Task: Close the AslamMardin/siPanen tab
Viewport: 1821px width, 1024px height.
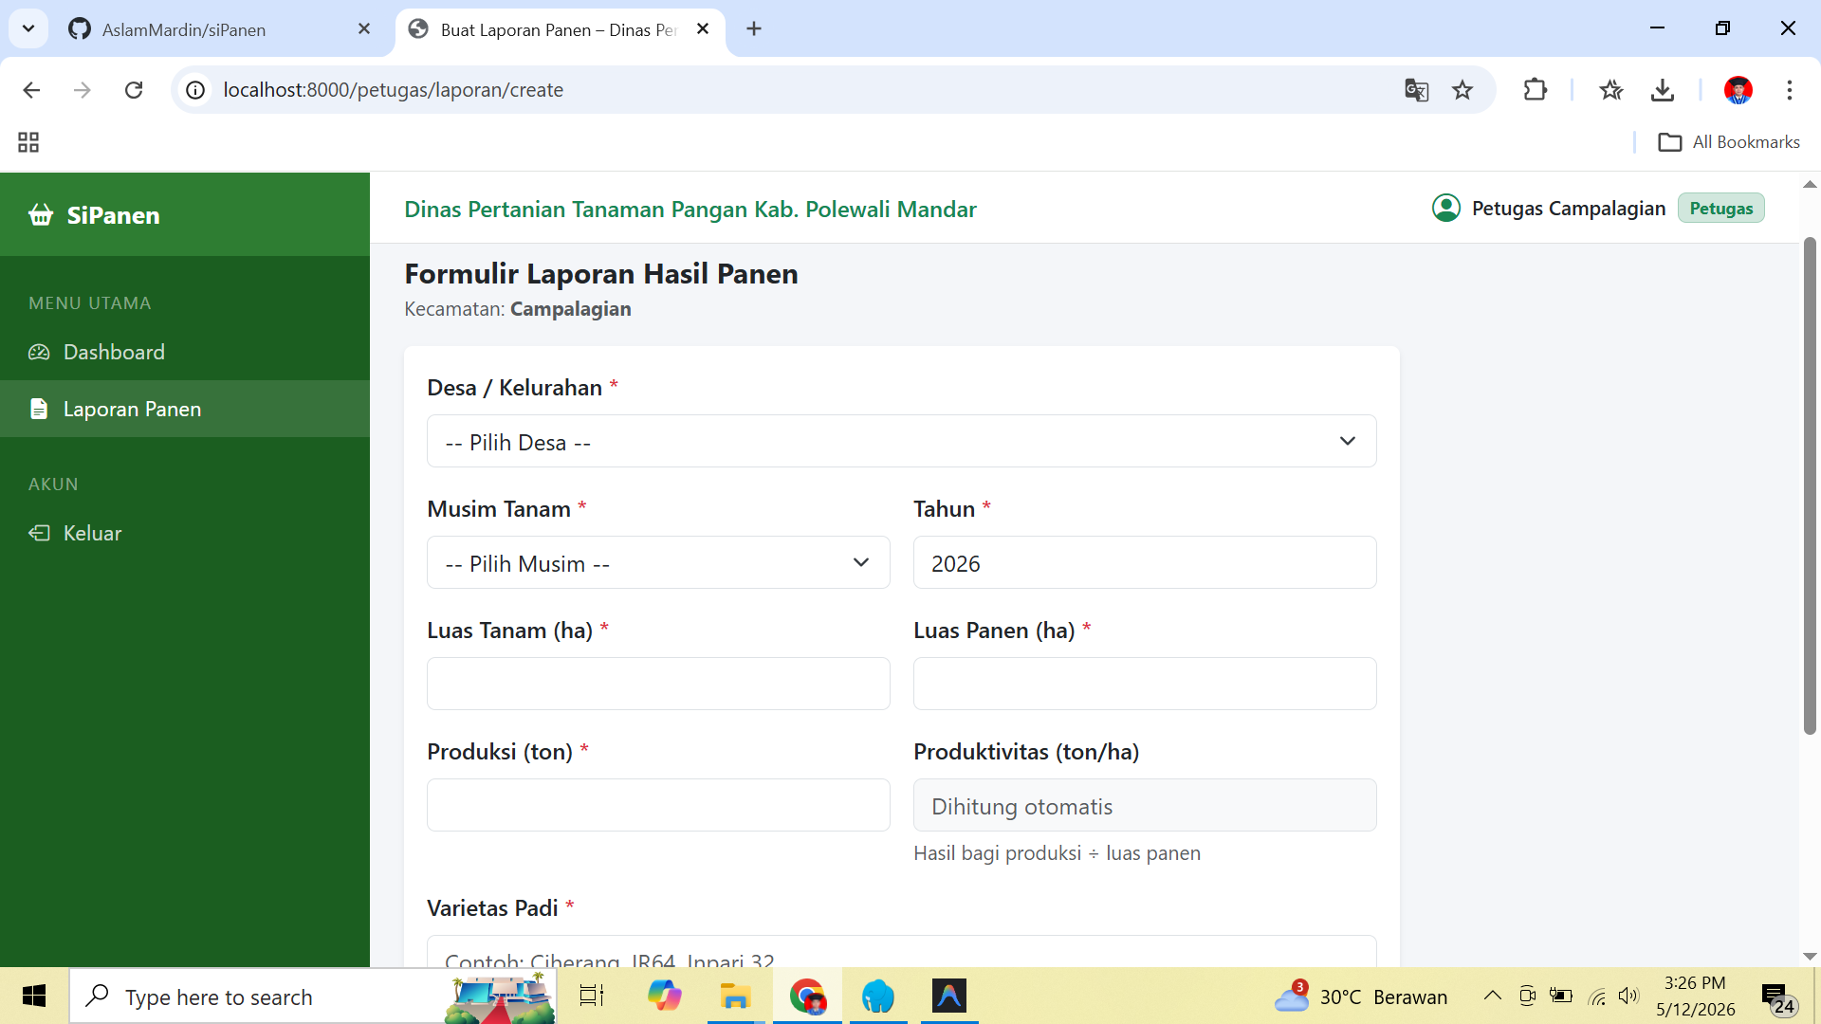Action: (x=364, y=29)
